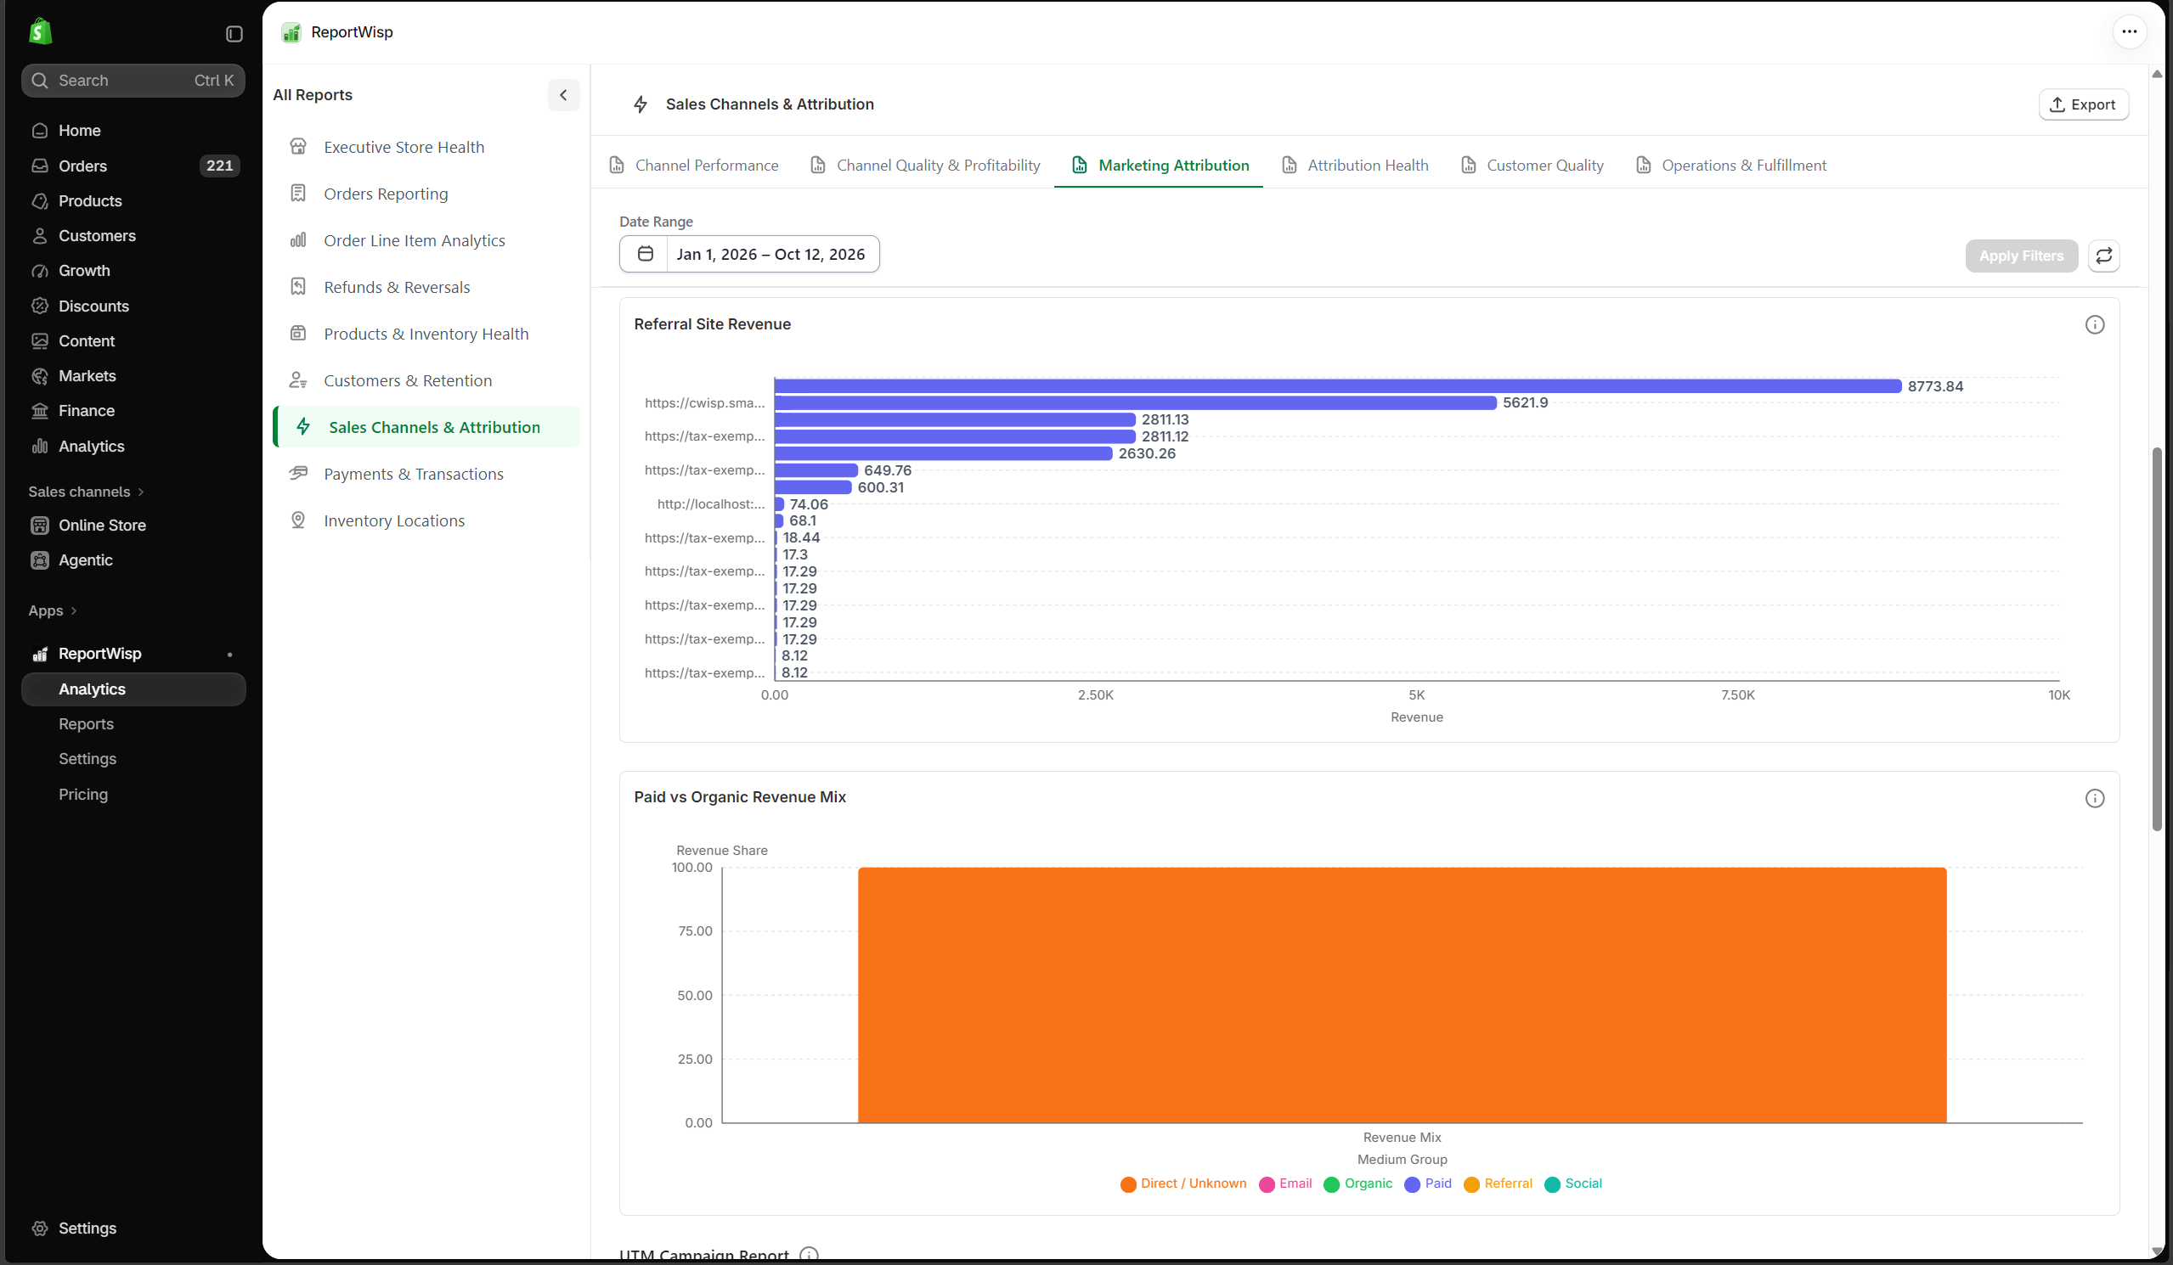Click the Export button
Image resolution: width=2173 pixels, height=1265 pixels.
pos(2083,104)
